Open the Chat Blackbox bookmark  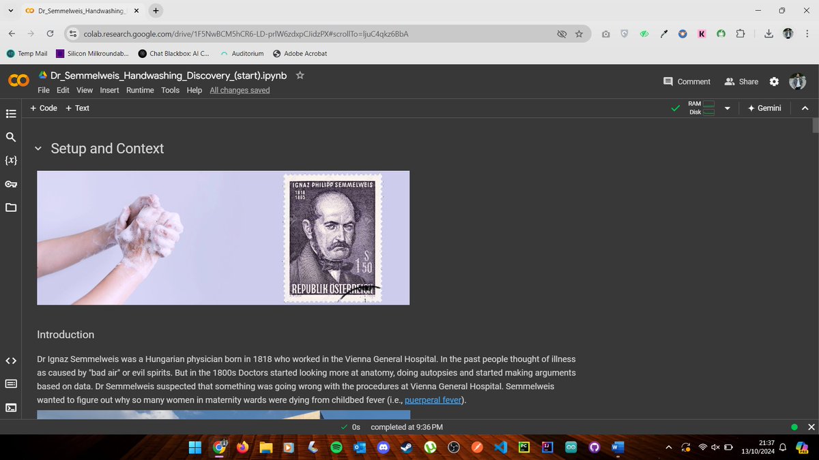pyautogui.click(x=173, y=53)
